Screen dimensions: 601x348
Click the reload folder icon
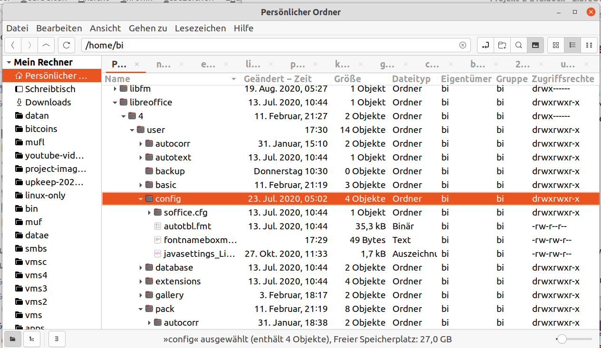tap(67, 45)
